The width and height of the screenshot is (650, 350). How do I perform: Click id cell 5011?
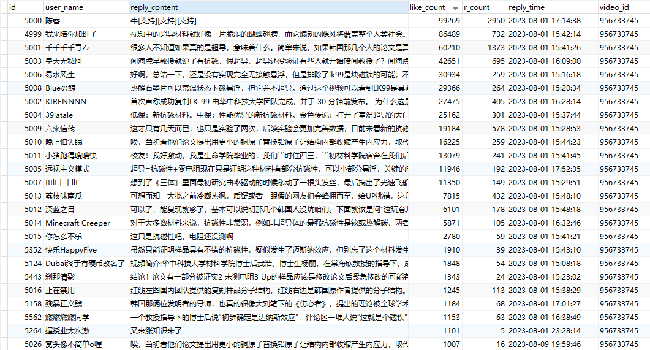33,156
